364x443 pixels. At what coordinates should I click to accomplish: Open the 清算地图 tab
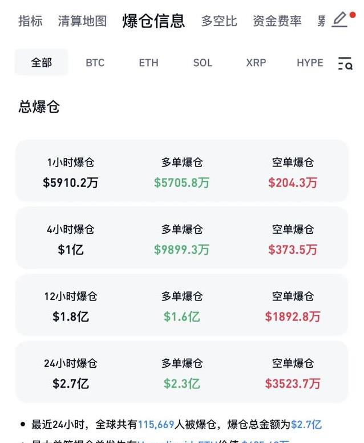pyautogui.click(x=82, y=21)
